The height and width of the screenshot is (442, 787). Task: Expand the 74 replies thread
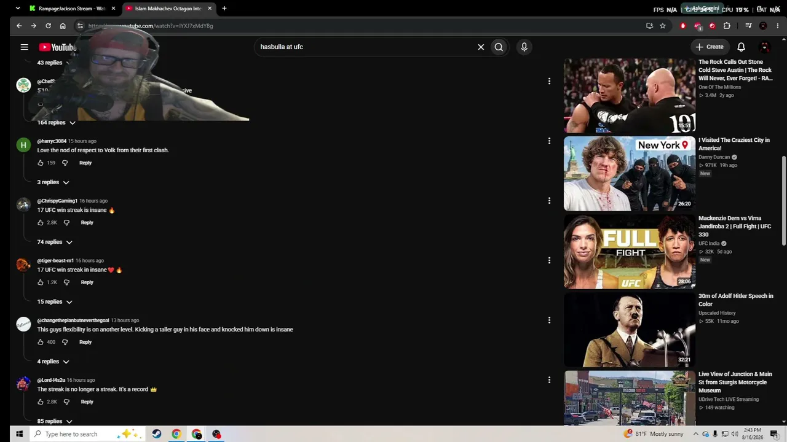click(55, 242)
